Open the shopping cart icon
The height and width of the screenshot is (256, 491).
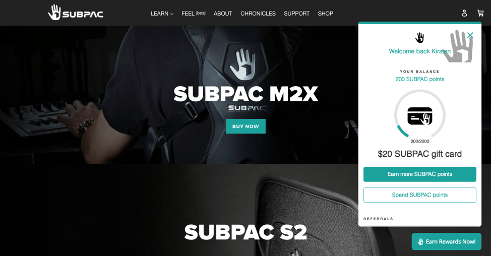(480, 13)
